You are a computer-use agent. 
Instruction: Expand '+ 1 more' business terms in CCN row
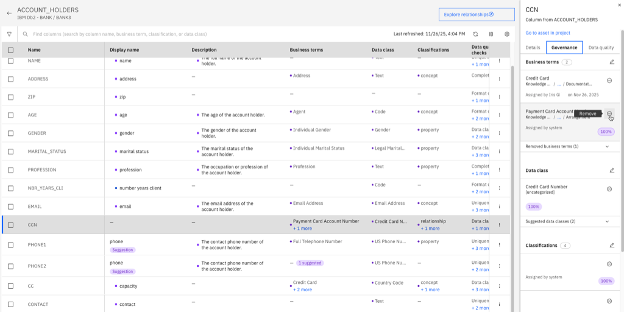pos(302,229)
